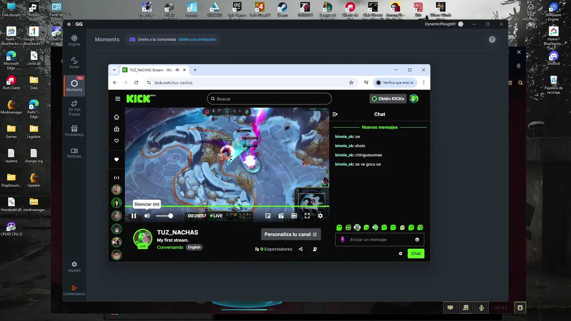Click the Chrome media control icon
The width and height of the screenshot is (571, 321).
(x=366, y=82)
